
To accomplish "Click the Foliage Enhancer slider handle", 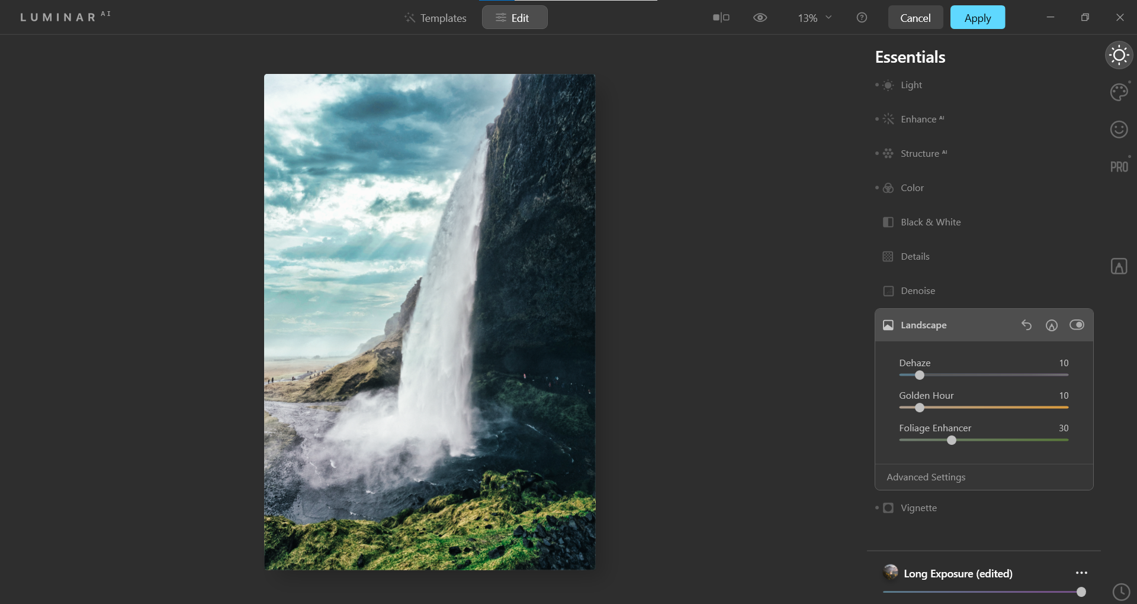I will tap(951, 440).
